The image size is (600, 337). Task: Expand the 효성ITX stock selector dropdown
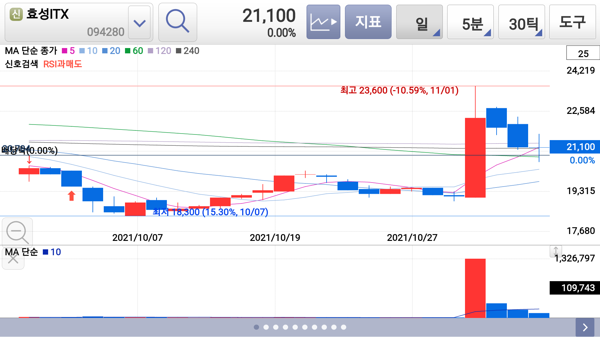(139, 22)
